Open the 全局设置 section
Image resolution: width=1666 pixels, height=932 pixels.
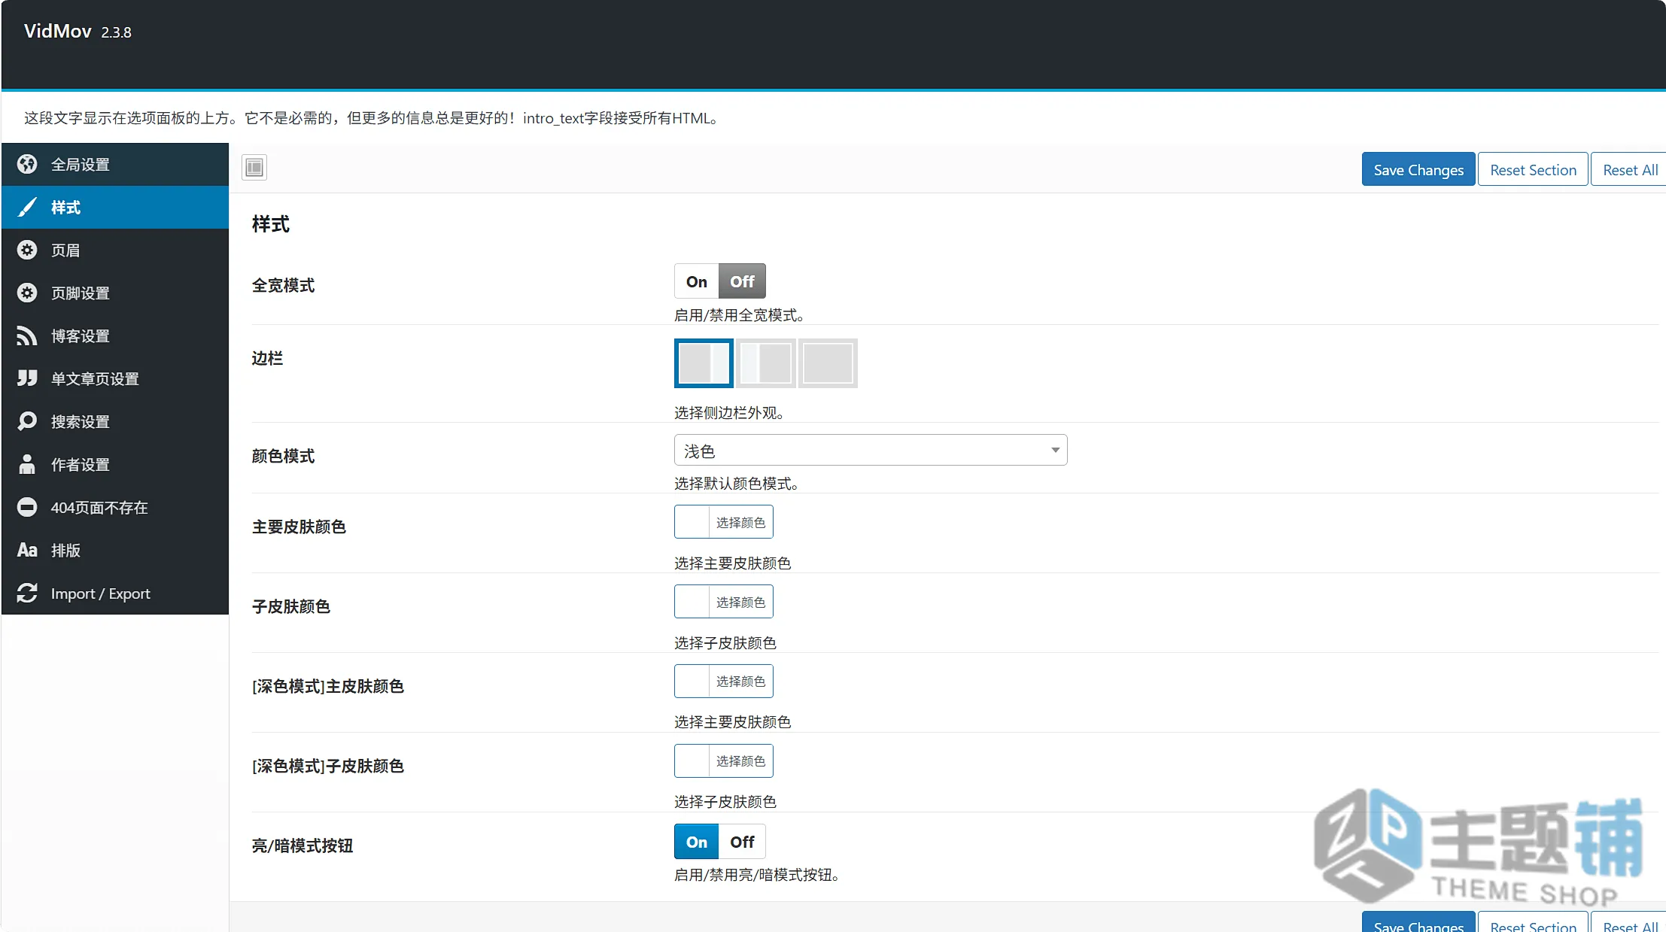115,164
